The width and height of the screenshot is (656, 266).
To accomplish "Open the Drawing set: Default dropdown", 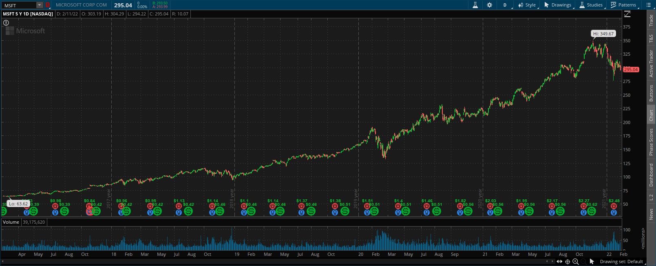I will (623, 262).
